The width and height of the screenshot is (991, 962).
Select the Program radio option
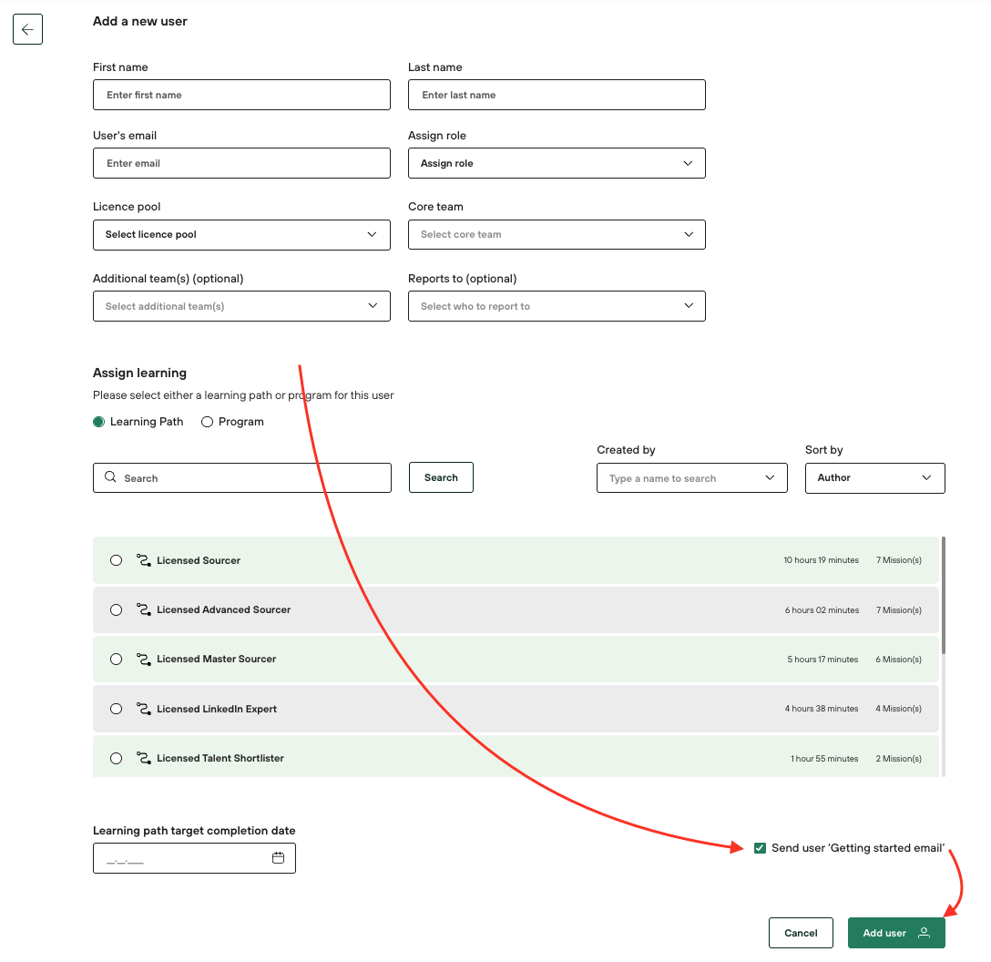[207, 422]
